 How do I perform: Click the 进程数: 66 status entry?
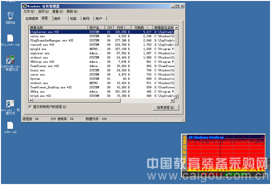[x=36, y=119]
